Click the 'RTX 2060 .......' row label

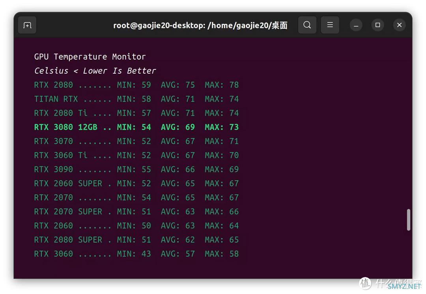coord(73,226)
